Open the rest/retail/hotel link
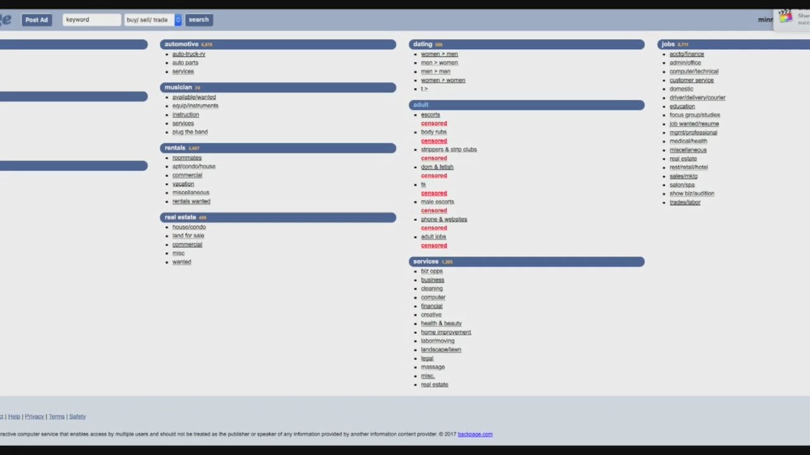Screen dimensions: 810x455 (x=688, y=167)
